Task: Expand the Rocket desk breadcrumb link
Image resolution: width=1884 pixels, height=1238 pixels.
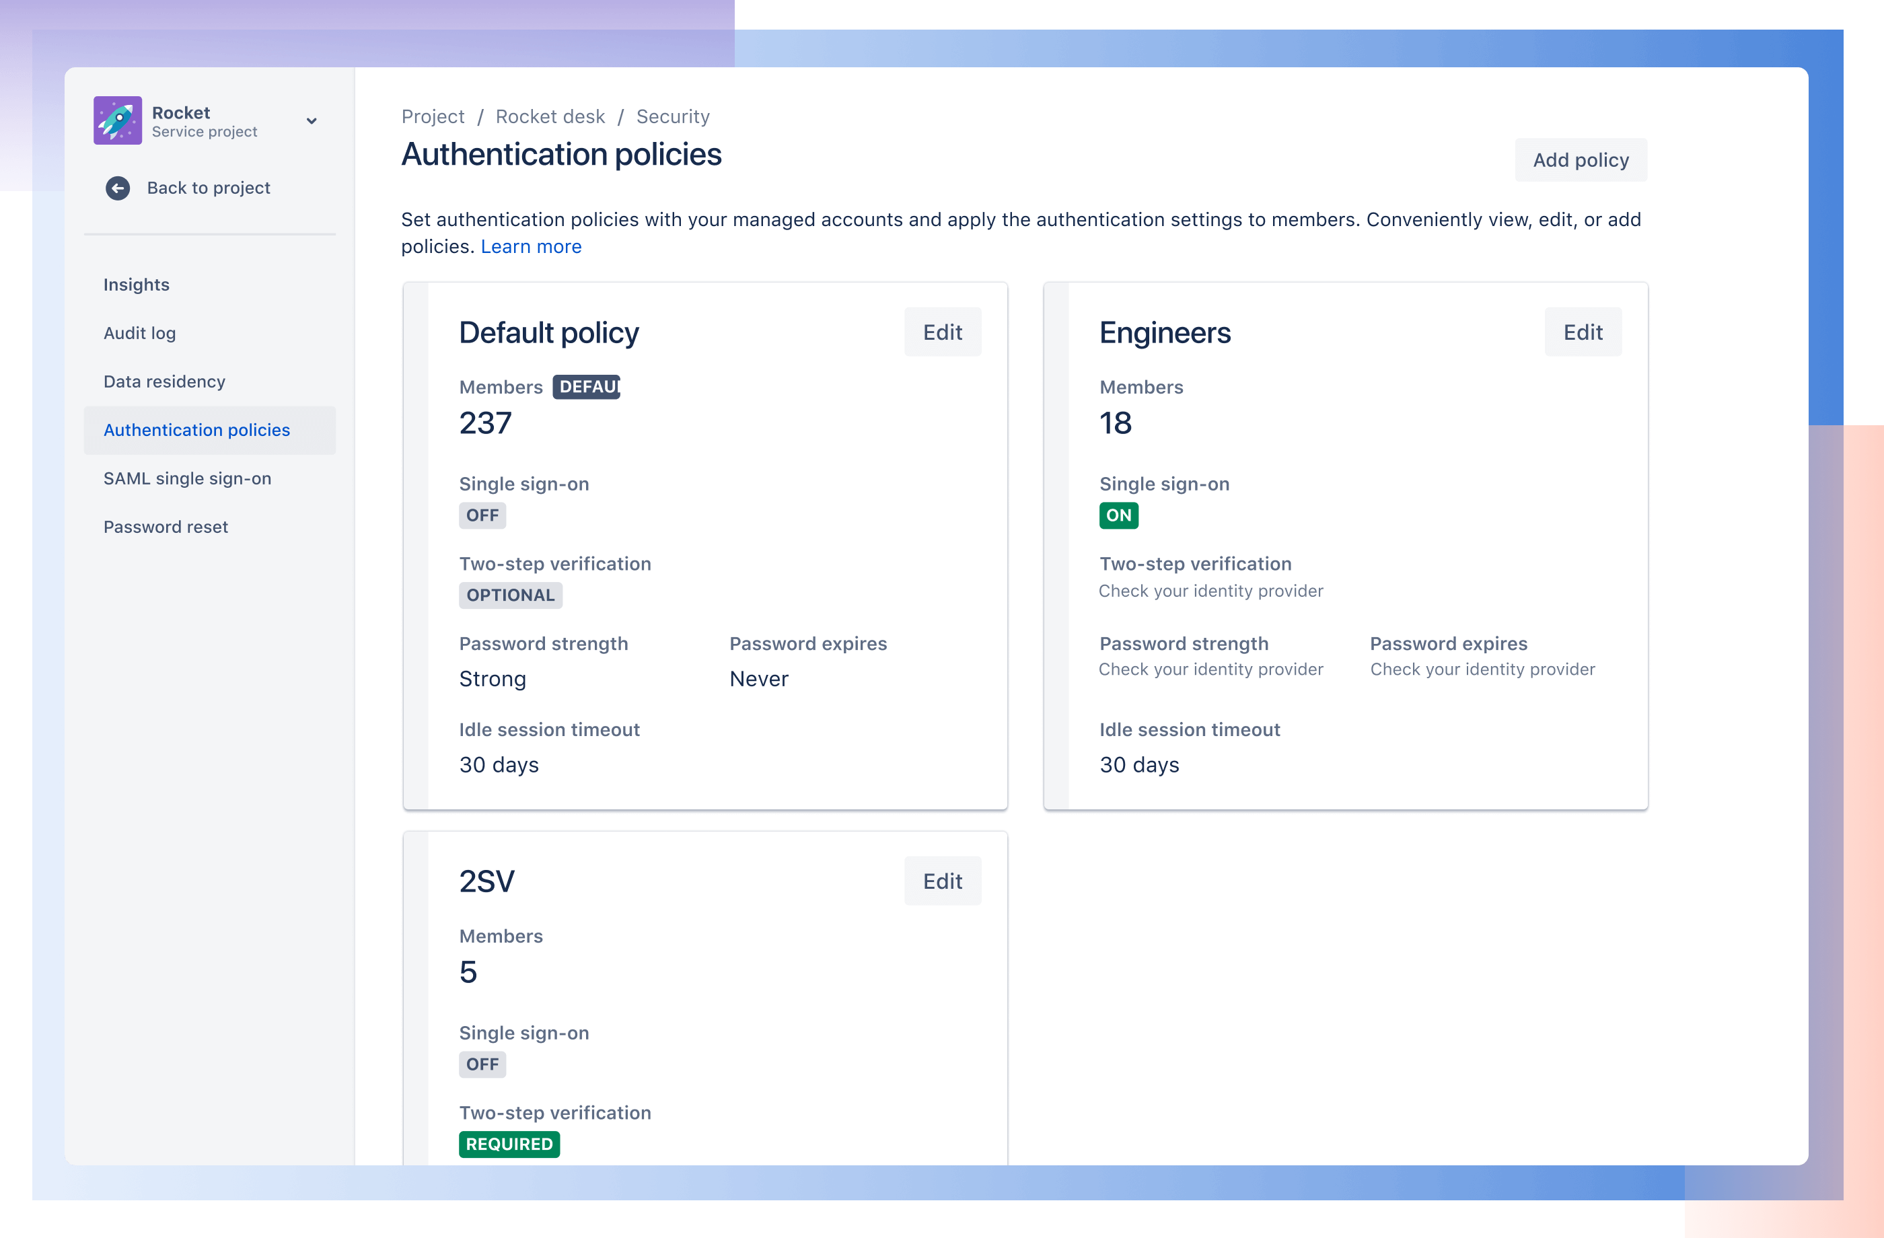Action: pyautogui.click(x=550, y=116)
